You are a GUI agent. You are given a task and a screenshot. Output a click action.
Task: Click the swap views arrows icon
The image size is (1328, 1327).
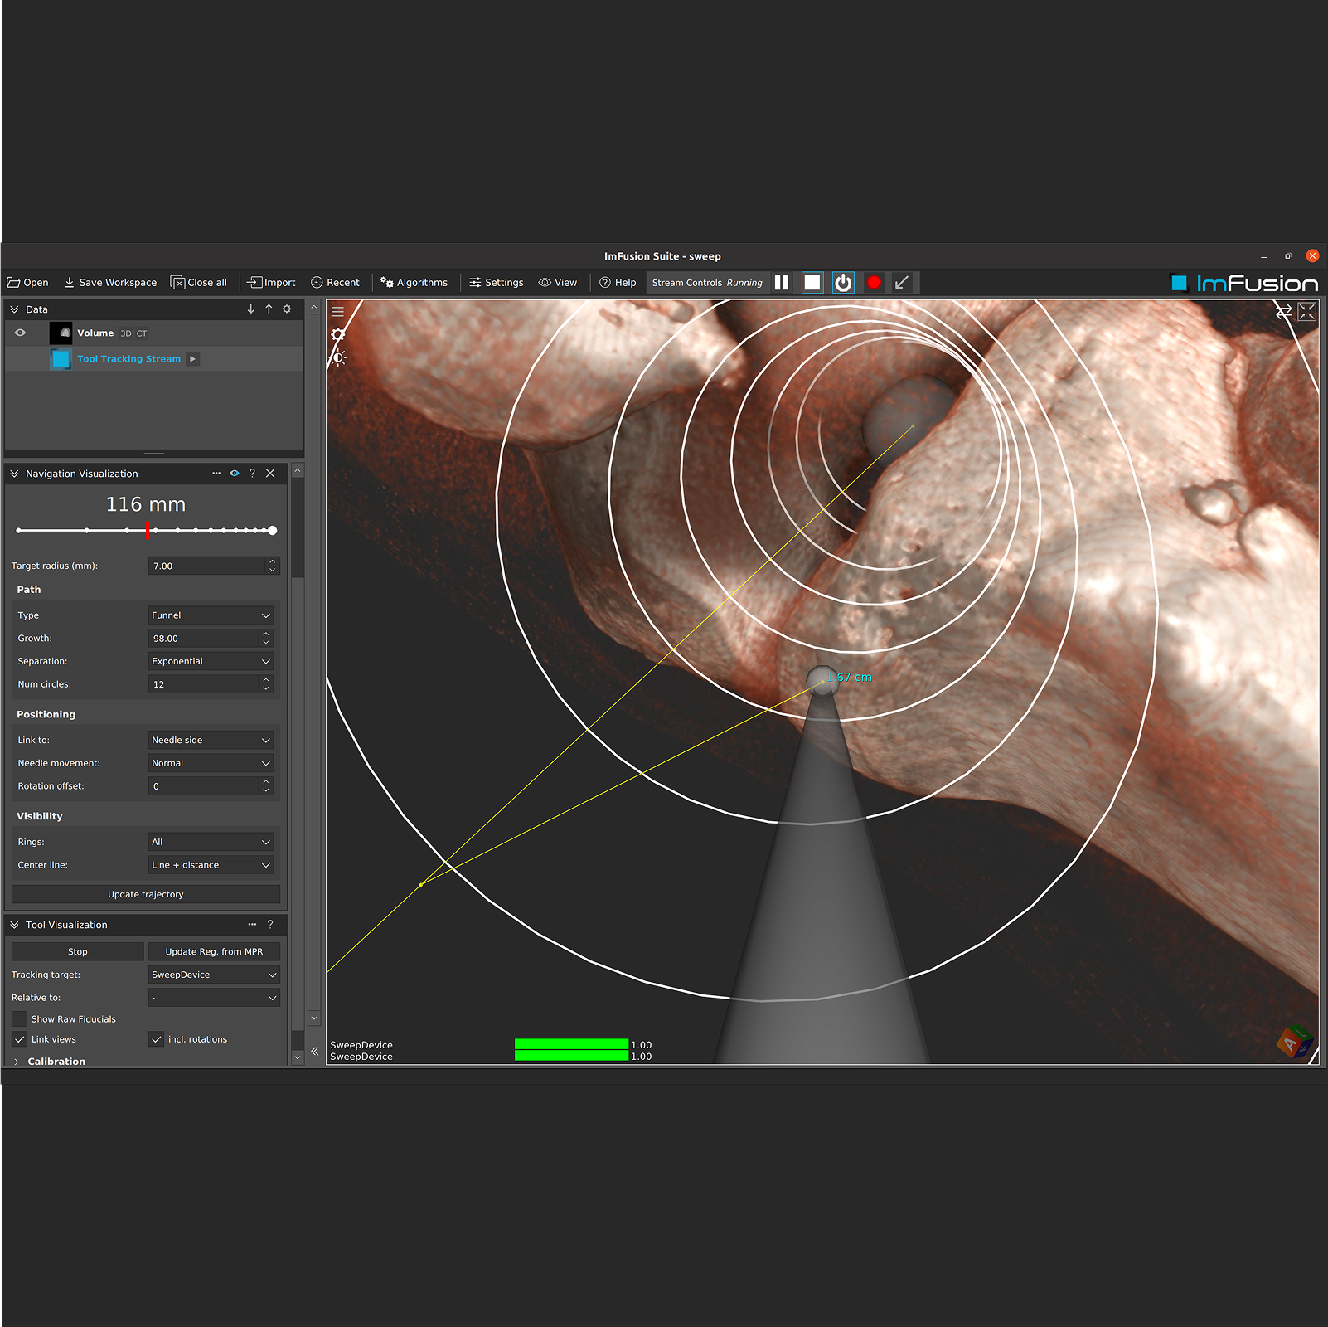(1283, 312)
